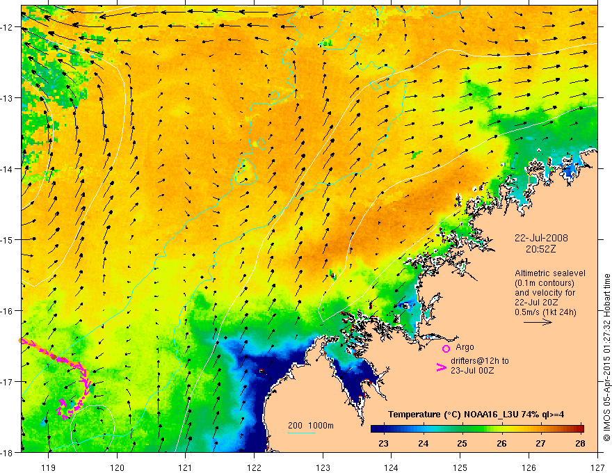This screenshot has height=473, width=612.
Task: Click the magenta drifters arrowhead legend symbol
Action: (x=441, y=367)
